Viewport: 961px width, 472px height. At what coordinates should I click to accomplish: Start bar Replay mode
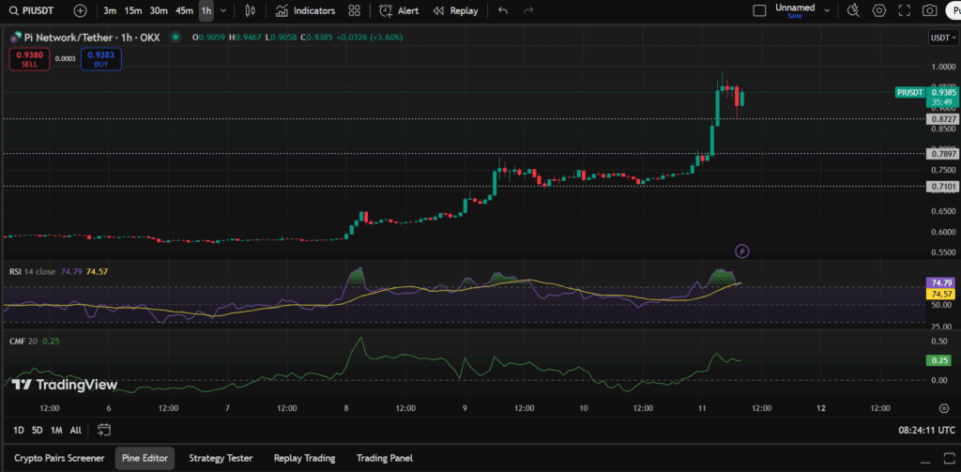(455, 10)
